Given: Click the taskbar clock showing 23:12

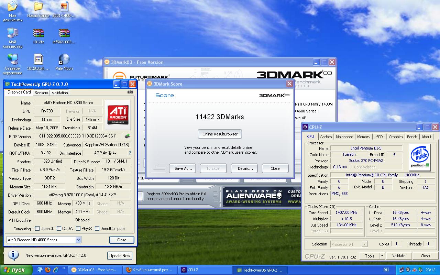Looking at the screenshot, I should 430,270.
